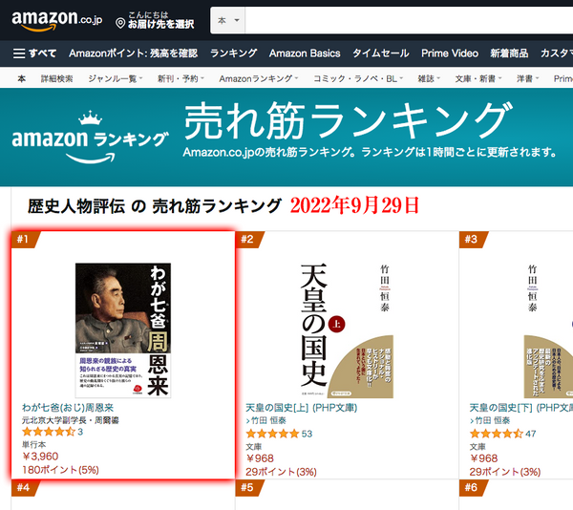Click the star rating of 天皇の国史[上]
The height and width of the screenshot is (510, 573).
pos(272,434)
